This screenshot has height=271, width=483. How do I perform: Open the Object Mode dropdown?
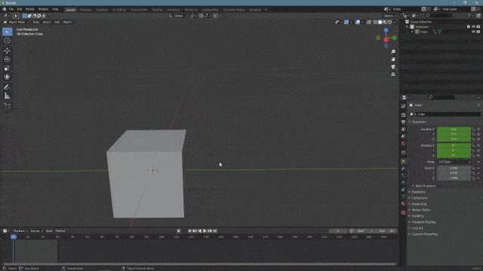tap(17, 22)
